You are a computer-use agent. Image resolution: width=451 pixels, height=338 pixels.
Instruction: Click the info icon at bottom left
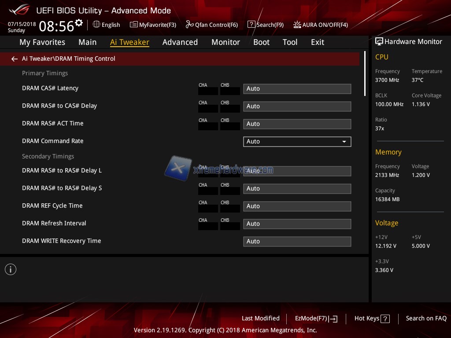pyautogui.click(x=11, y=269)
